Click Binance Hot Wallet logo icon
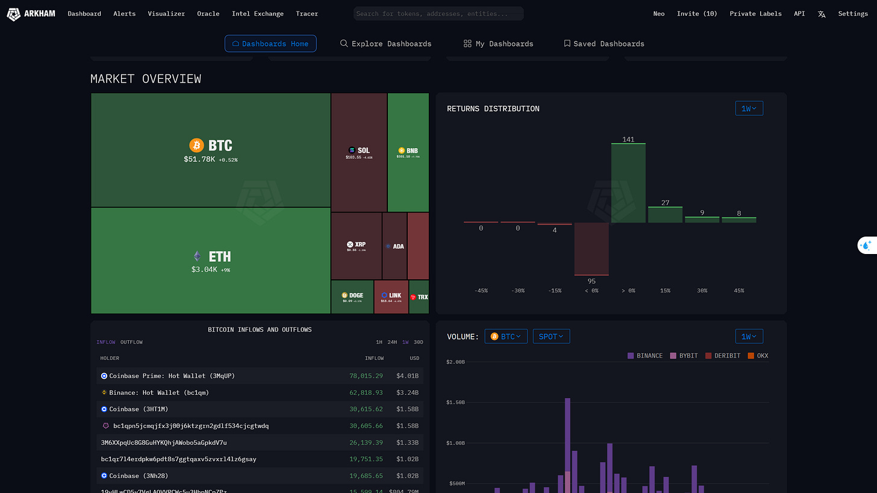This screenshot has width=877, height=493. coord(104,392)
